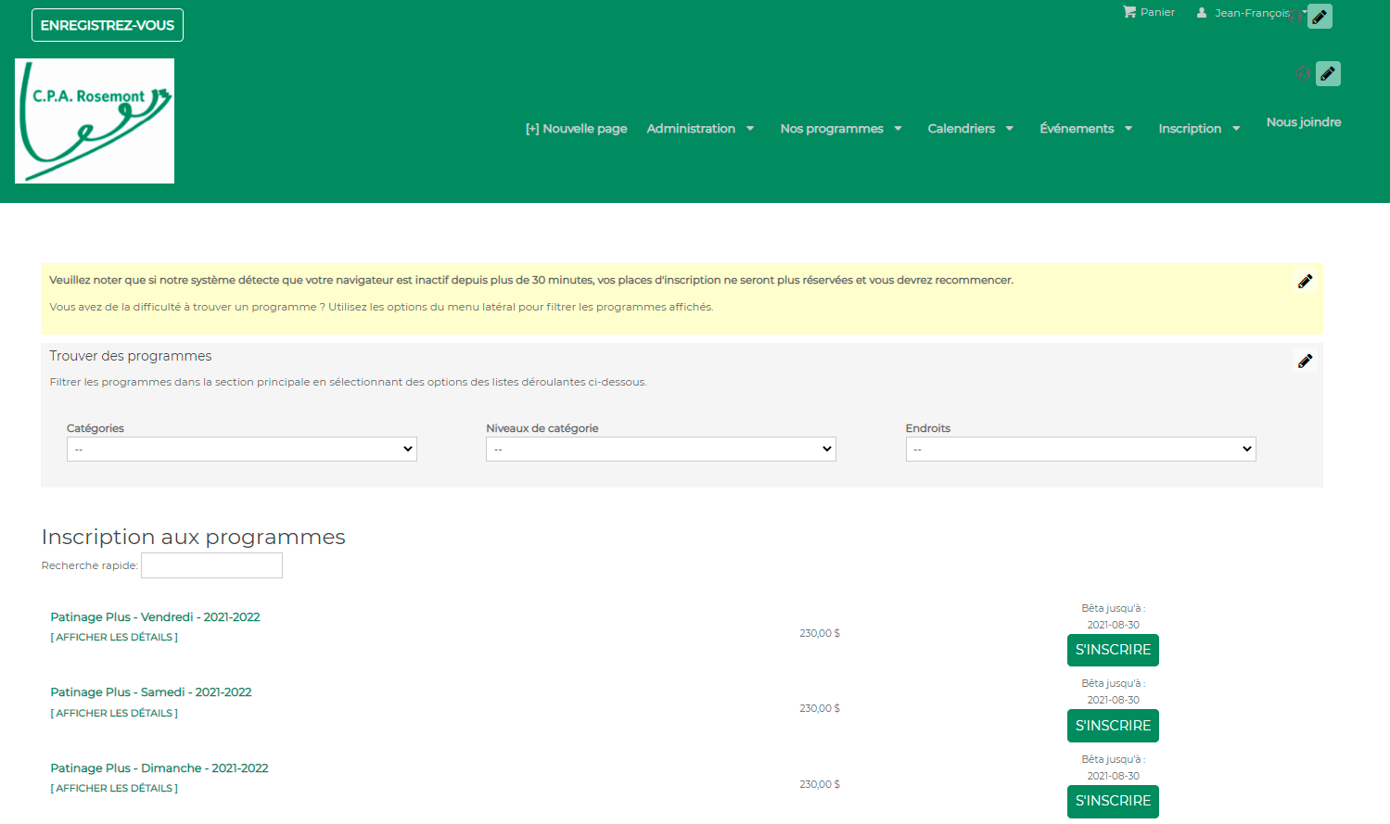This screenshot has width=1390, height=824.
Task: Click the 230,00 $ price on the Samedi row
Action: pos(820,709)
